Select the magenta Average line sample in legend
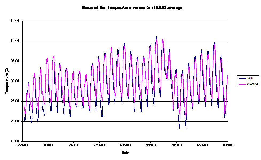The height and width of the screenshot is (160, 261). (x=242, y=84)
